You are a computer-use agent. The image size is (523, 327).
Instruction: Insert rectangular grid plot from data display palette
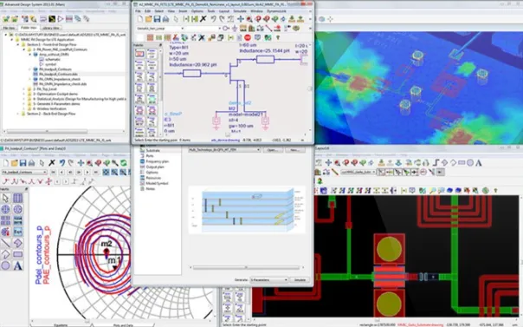pyautogui.click(x=17, y=198)
